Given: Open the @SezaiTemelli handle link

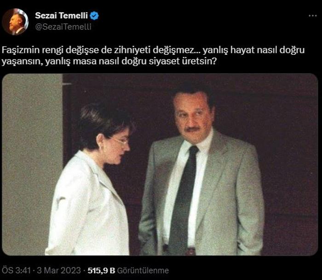Looking at the screenshot, I should (x=63, y=27).
